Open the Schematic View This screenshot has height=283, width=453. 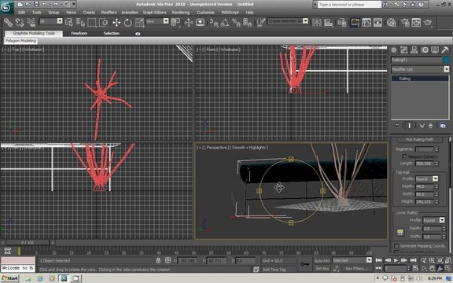tap(377, 22)
